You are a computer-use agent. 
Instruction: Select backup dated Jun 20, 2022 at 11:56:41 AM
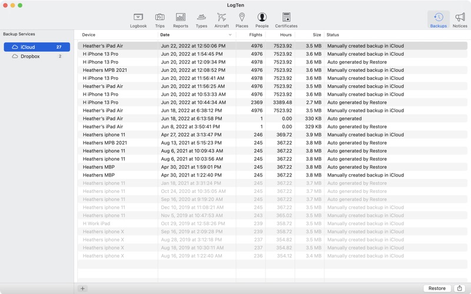pos(273,78)
